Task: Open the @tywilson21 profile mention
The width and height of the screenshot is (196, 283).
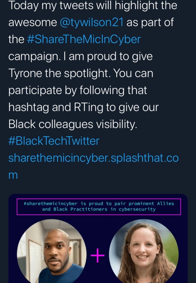Action: coord(91,22)
